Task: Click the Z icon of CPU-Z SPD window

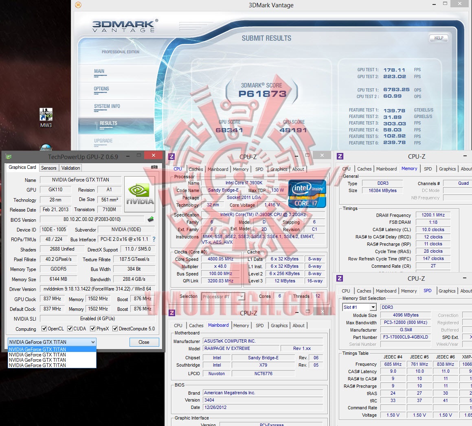Action: (x=340, y=278)
